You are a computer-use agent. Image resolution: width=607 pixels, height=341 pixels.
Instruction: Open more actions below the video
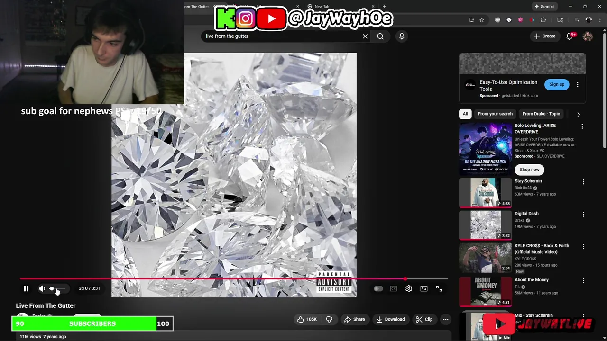pos(446,319)
